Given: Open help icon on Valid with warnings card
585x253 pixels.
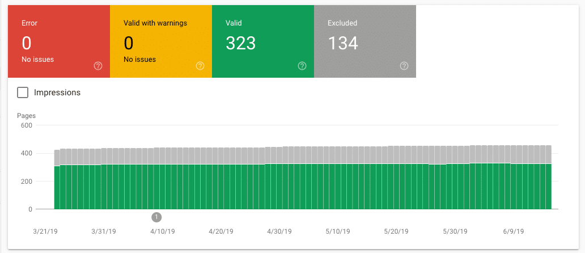Looking at the screenshot, I should coord(200,66).
